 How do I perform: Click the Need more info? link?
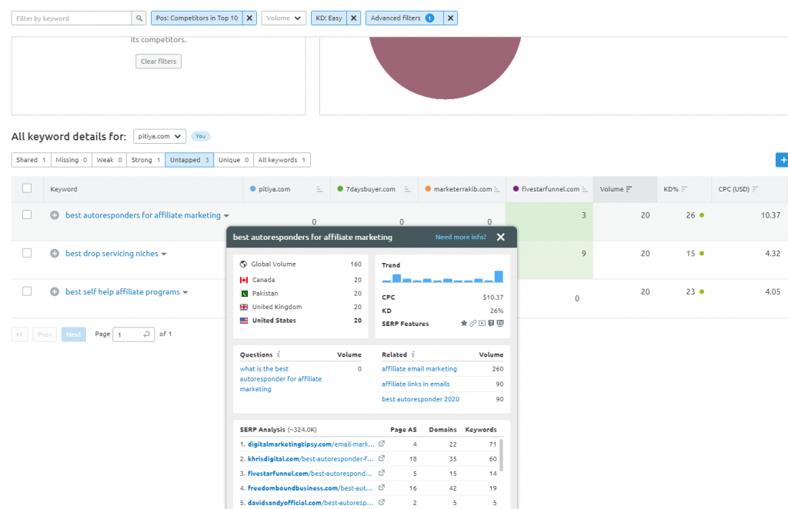461,237
